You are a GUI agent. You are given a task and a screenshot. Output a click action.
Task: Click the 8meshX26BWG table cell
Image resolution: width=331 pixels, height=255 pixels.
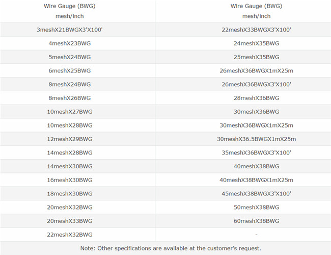[70, 98]
